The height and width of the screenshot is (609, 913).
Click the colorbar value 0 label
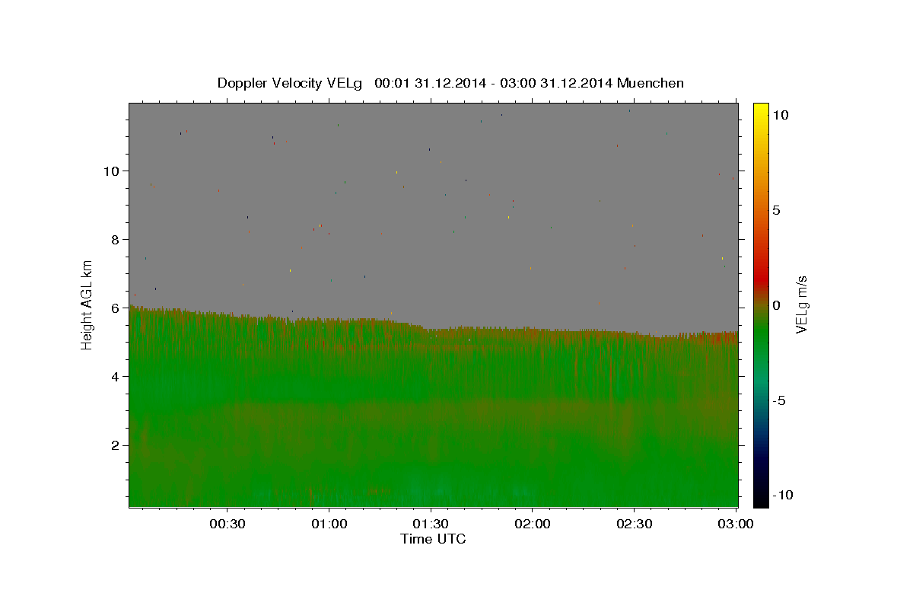coord(777,305)
